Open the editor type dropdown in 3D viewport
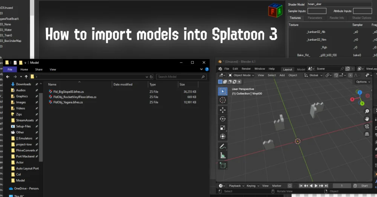Screen dimensions: 377x197 point(222,75)
